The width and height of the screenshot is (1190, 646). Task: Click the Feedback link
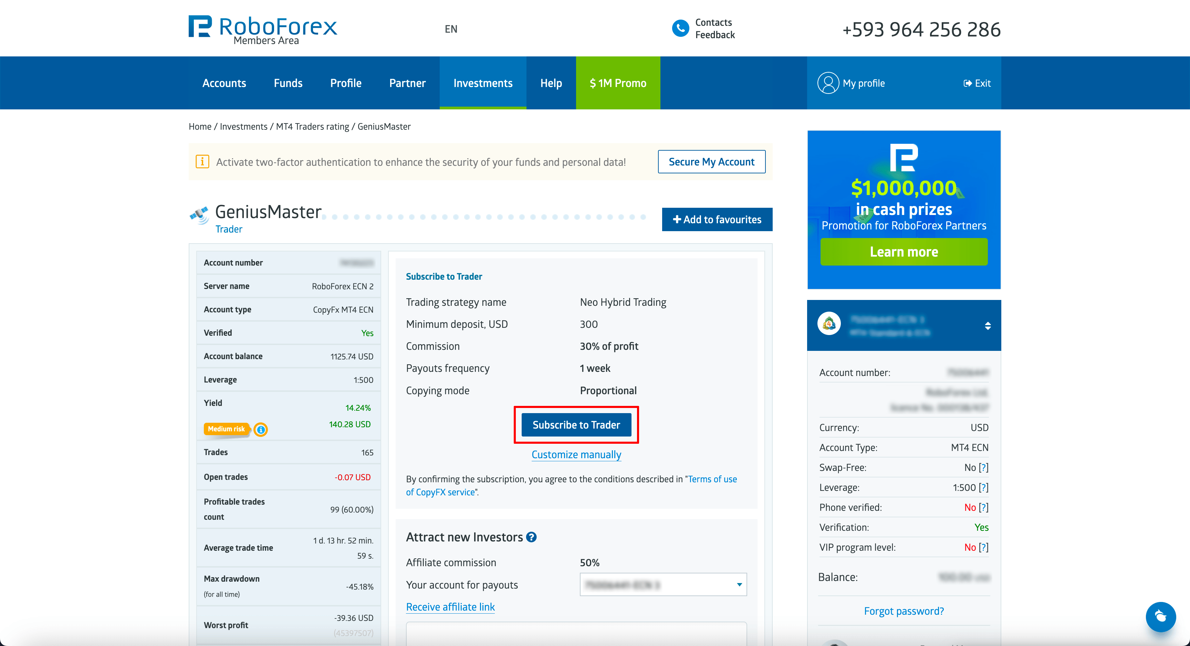pos(714,35)
